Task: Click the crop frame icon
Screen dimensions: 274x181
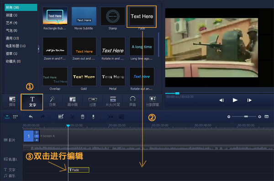Action: pyautogui.click(x=111, y=117)
